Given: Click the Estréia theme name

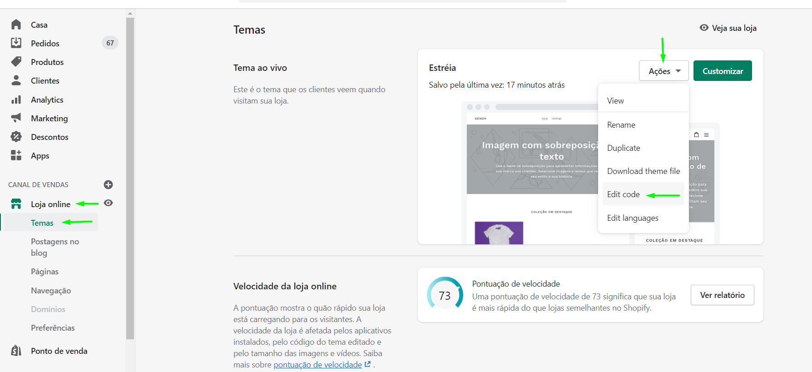Looking at the screenshot, I should (x=442, y=68).
